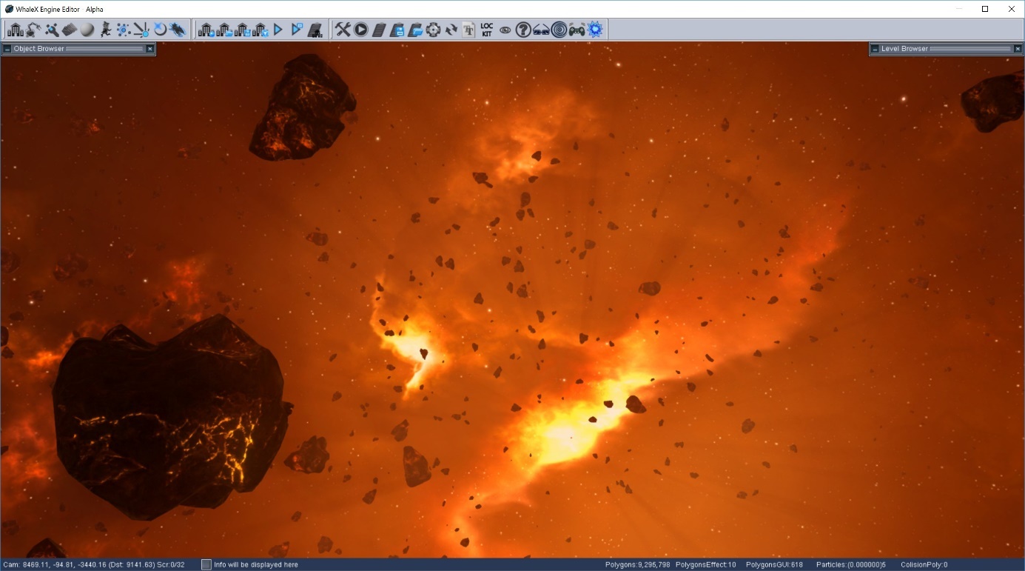Open the bug debug tool icon
Viewport: 1025px width, 571px height.
(x=178, y=30)
